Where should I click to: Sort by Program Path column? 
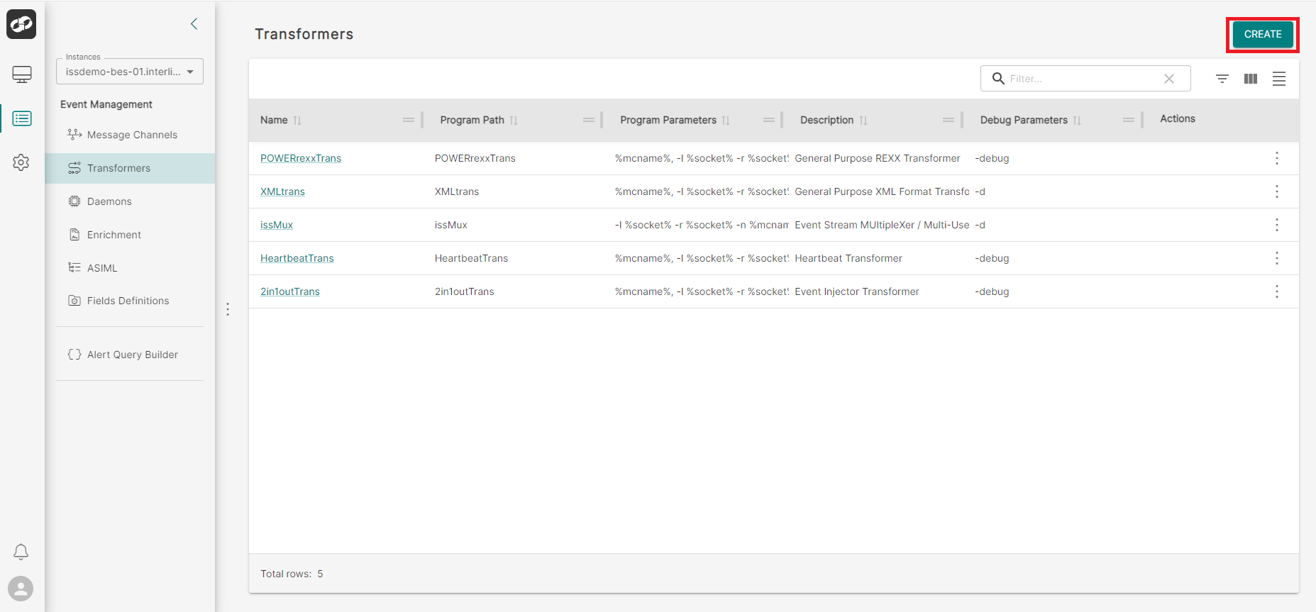coord(514,121)
